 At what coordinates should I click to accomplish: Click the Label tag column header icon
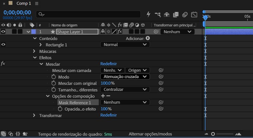tap(32, 25)
